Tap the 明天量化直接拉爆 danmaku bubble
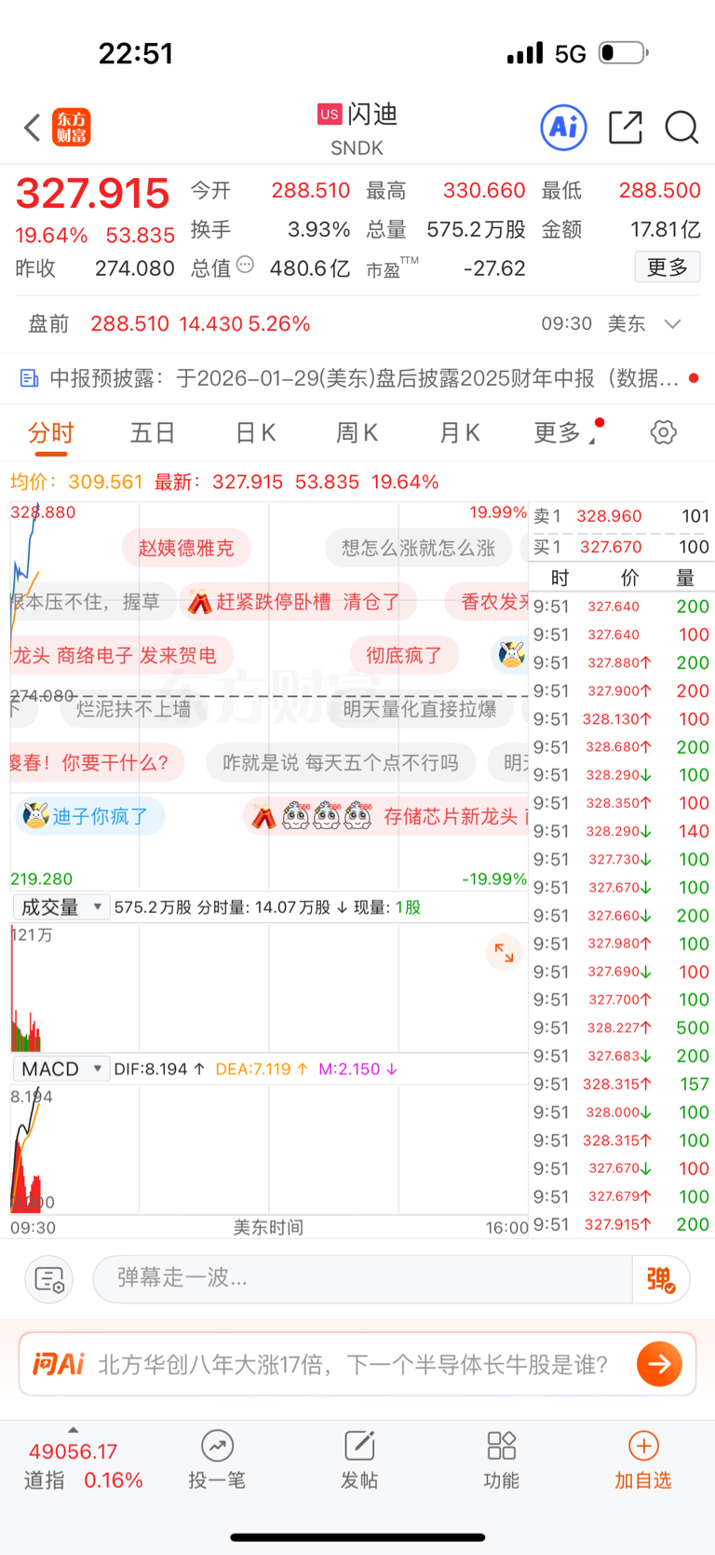 420,709
